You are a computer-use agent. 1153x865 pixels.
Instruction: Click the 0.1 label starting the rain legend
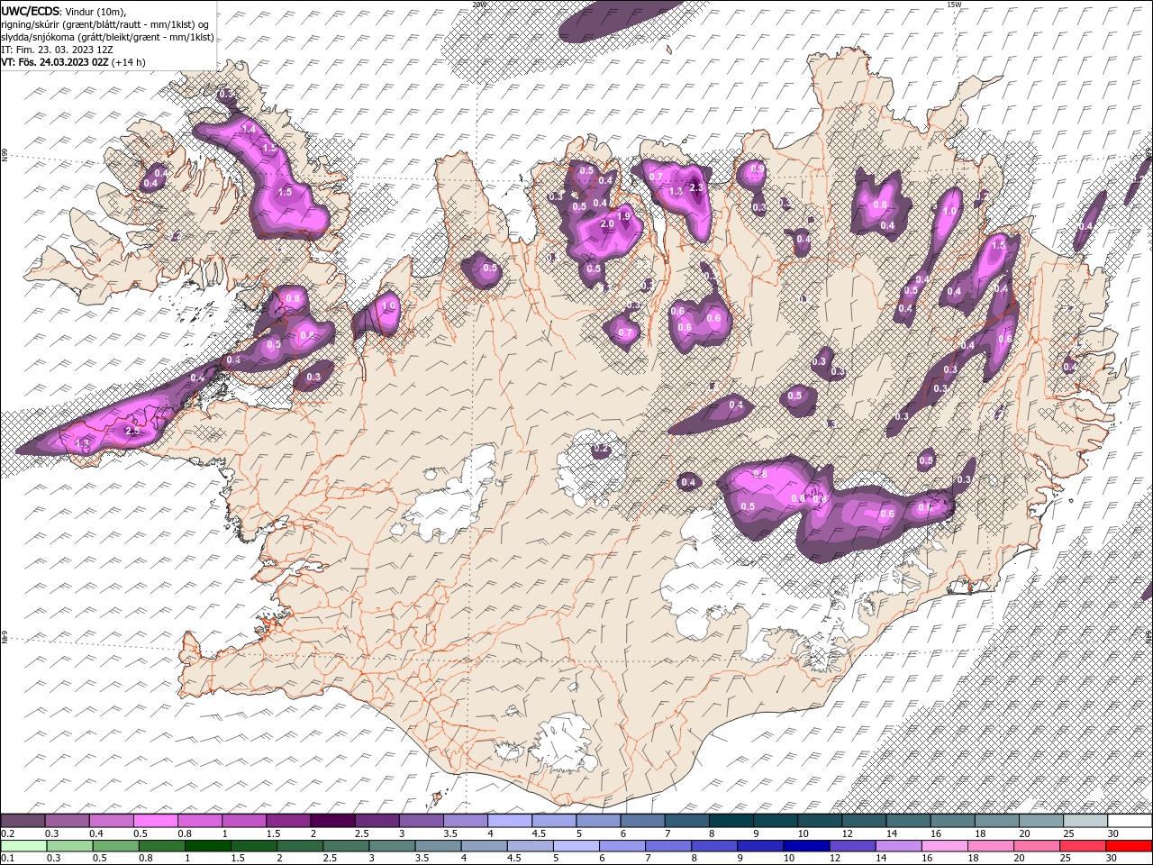(x=6, y=859)
